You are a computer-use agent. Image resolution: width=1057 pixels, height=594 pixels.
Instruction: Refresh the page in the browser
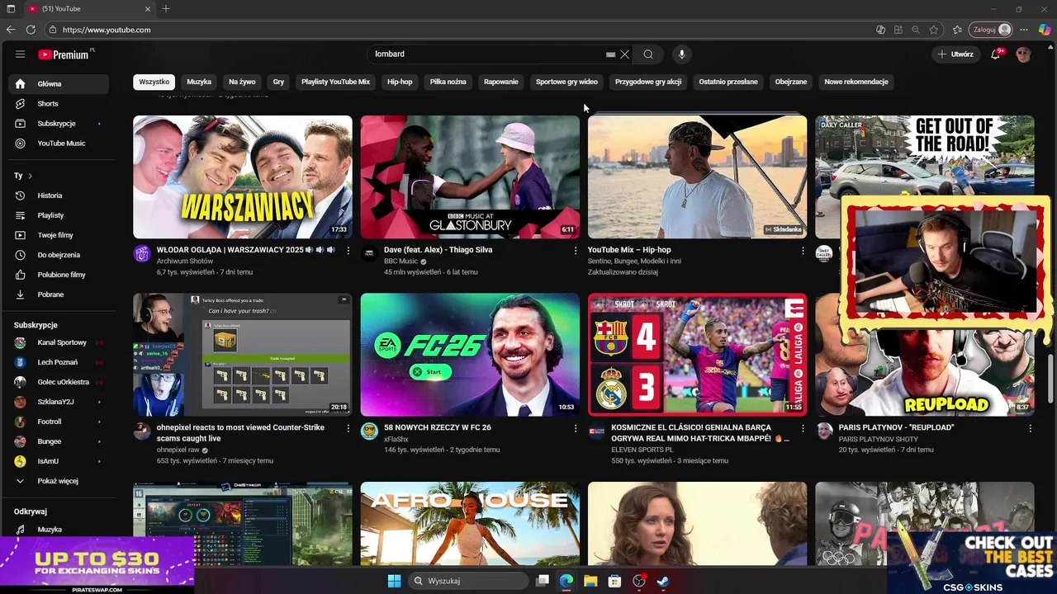tap(31, 30)
